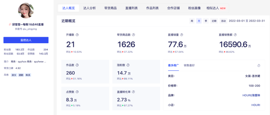Click help icon next to 涨粉数
This screenshot has height=115, width=270.
128,65
